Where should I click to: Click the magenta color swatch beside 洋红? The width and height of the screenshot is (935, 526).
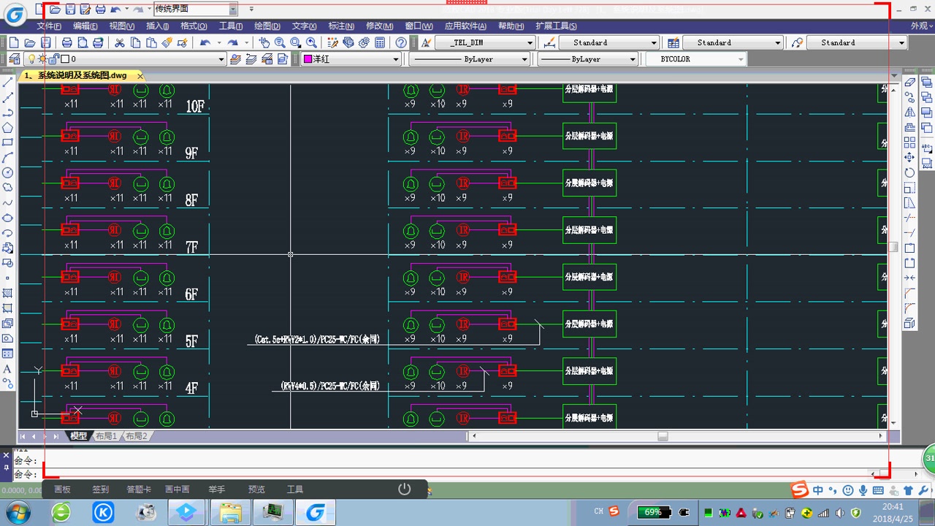[x=308, y=59]
